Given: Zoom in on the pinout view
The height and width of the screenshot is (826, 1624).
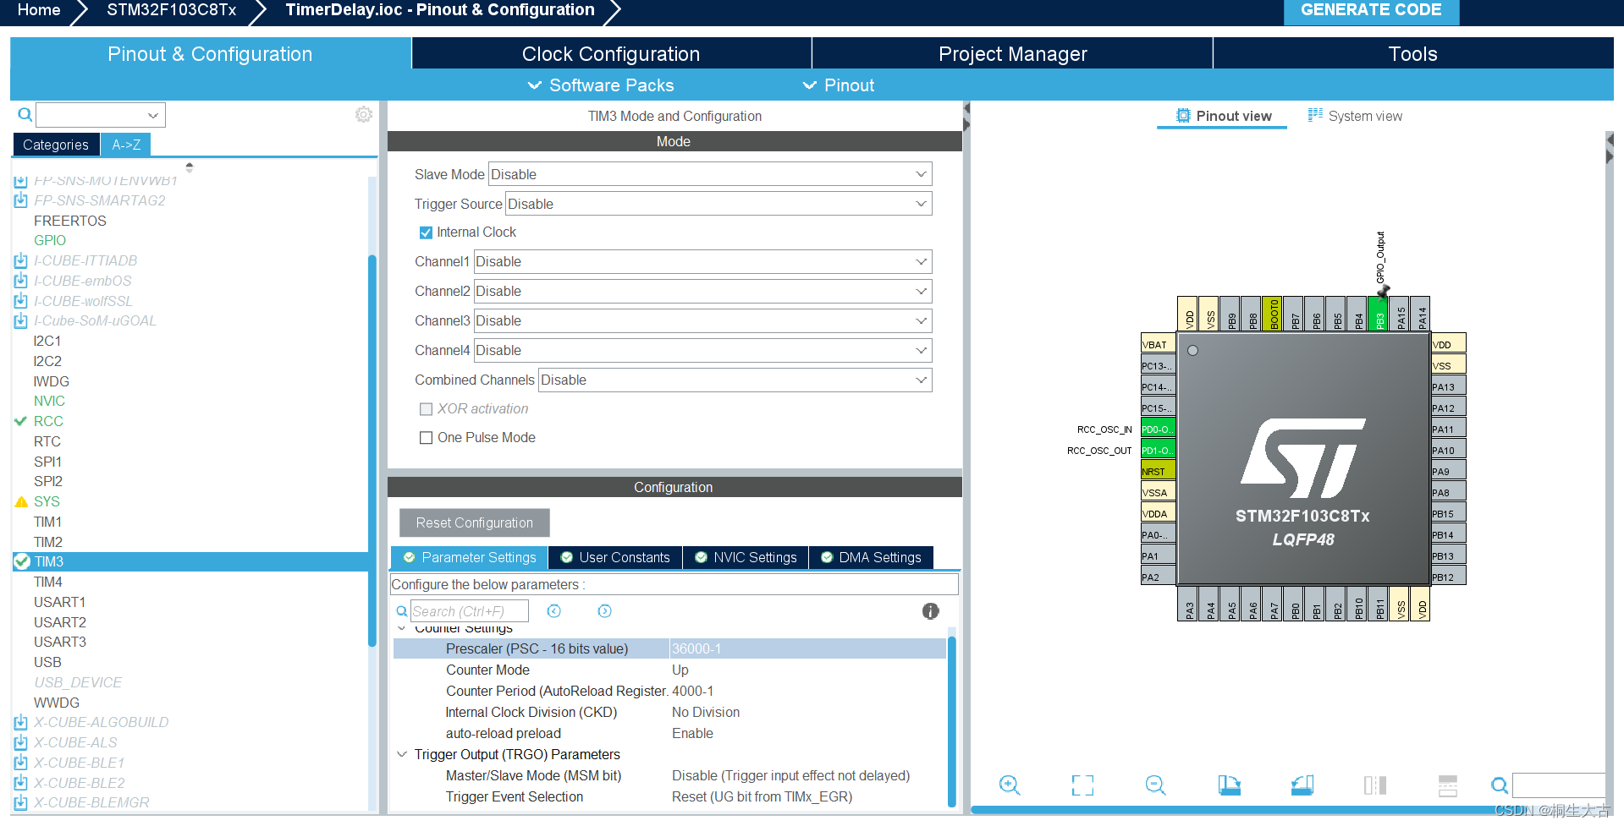Looking at the screenshot, I should point(1010,785).
